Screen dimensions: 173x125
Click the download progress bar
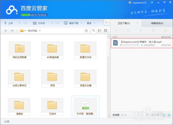[x=130, y=45]
